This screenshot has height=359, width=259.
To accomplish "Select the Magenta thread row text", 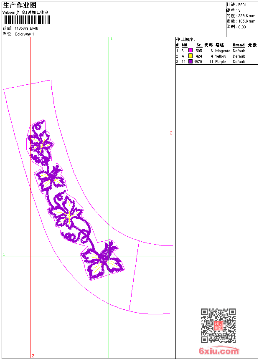I will [x=211, y=51].
